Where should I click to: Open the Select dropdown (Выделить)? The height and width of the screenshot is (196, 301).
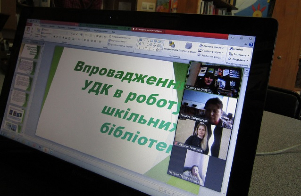(239, 60)
